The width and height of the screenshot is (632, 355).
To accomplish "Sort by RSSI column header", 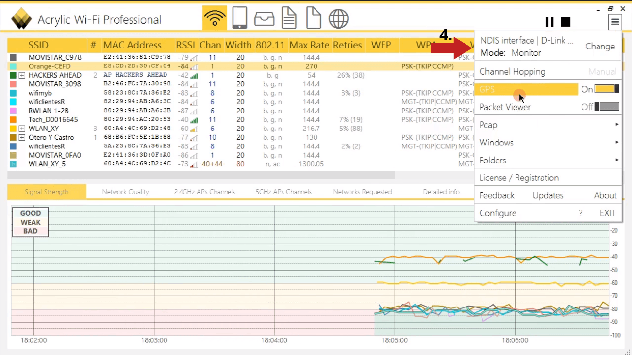I will pos(186,45).
